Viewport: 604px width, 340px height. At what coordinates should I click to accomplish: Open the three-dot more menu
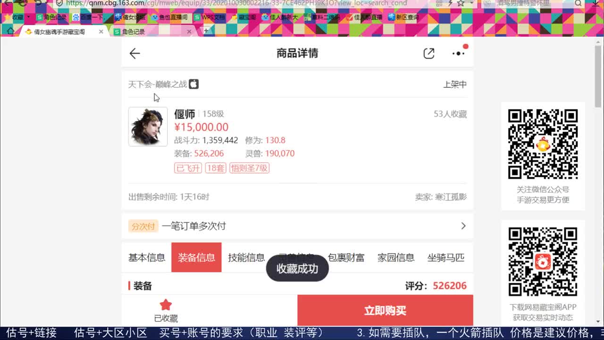458,53
